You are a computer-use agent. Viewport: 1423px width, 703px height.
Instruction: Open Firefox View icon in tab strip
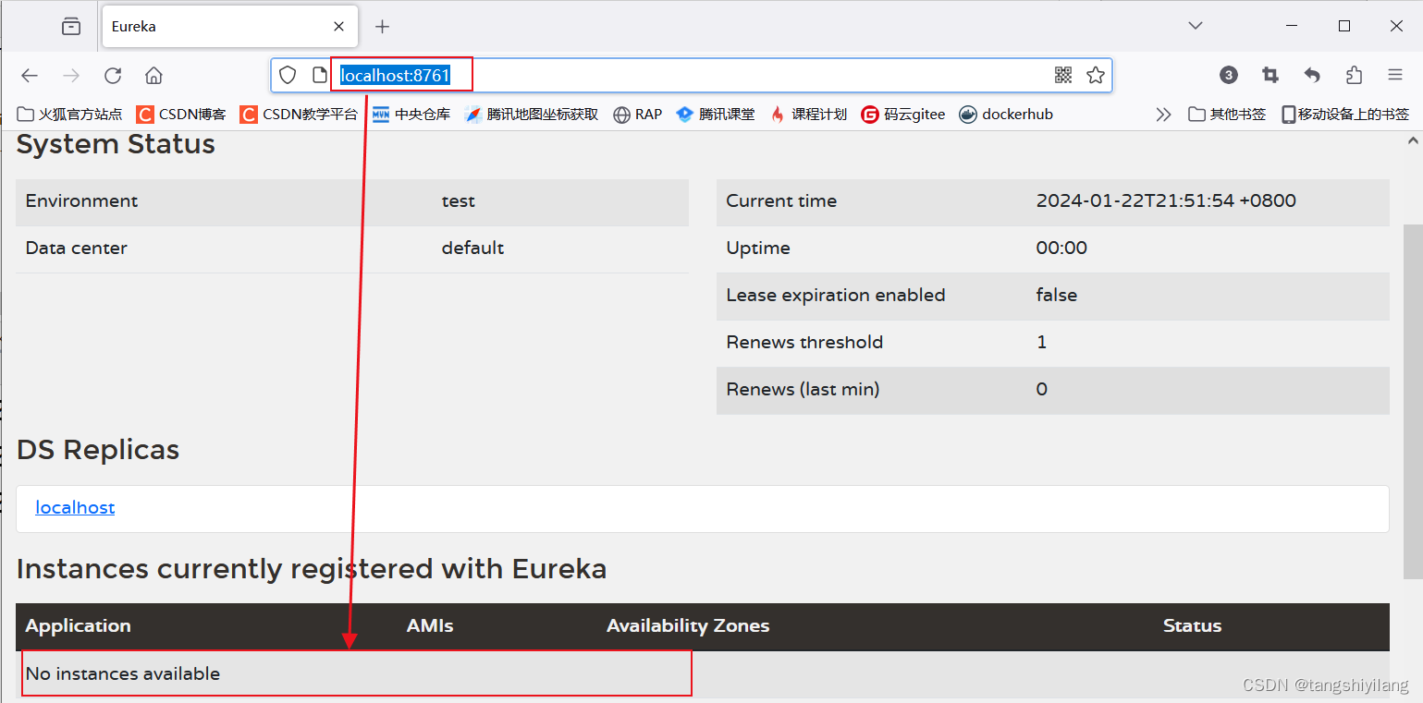(x=71, y=27)
